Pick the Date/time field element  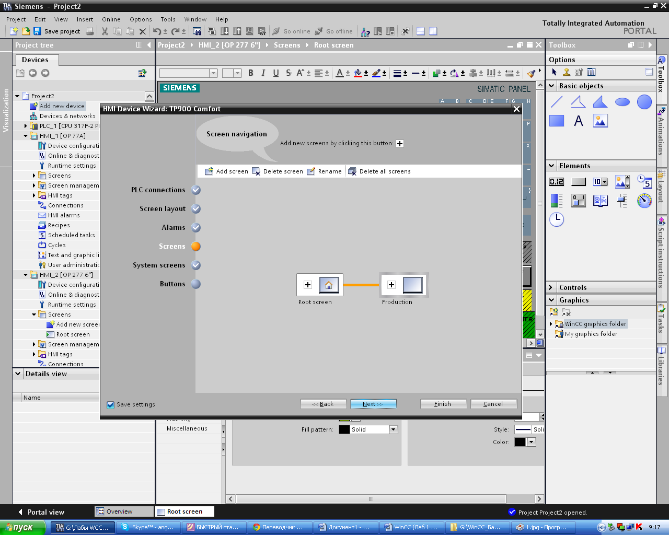pos(644,182)
